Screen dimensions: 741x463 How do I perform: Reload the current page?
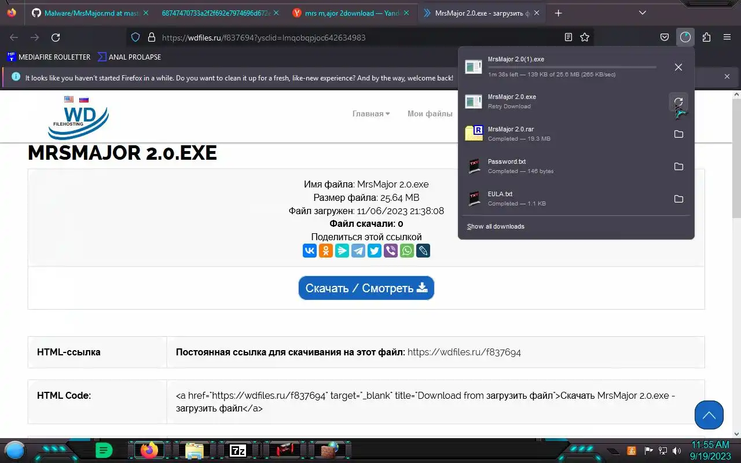[x=56, y=37]
